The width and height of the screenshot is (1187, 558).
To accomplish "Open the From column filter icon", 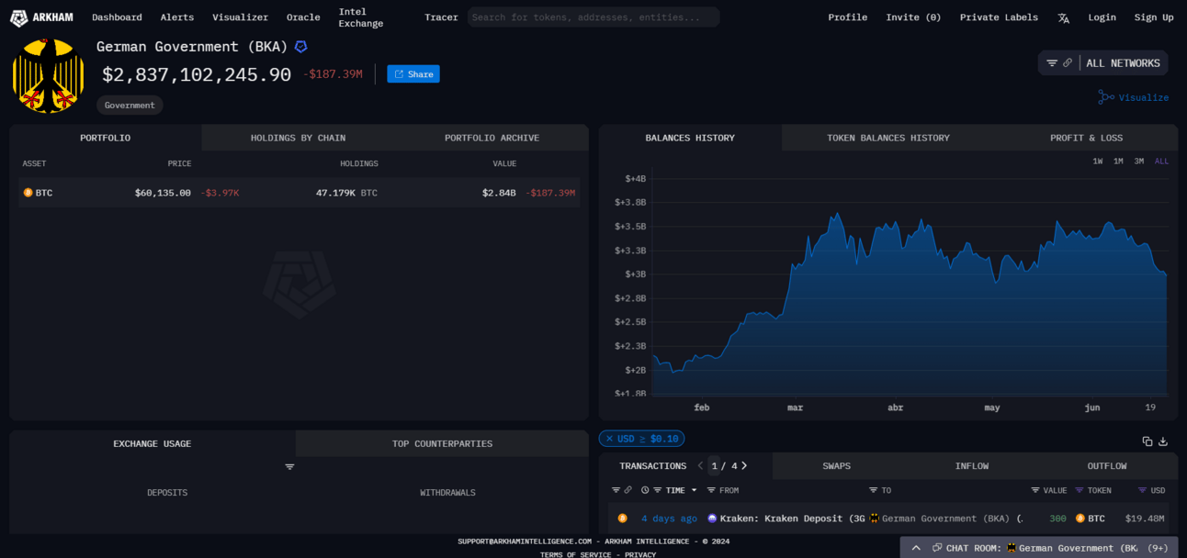I will [x=712, y=490].
